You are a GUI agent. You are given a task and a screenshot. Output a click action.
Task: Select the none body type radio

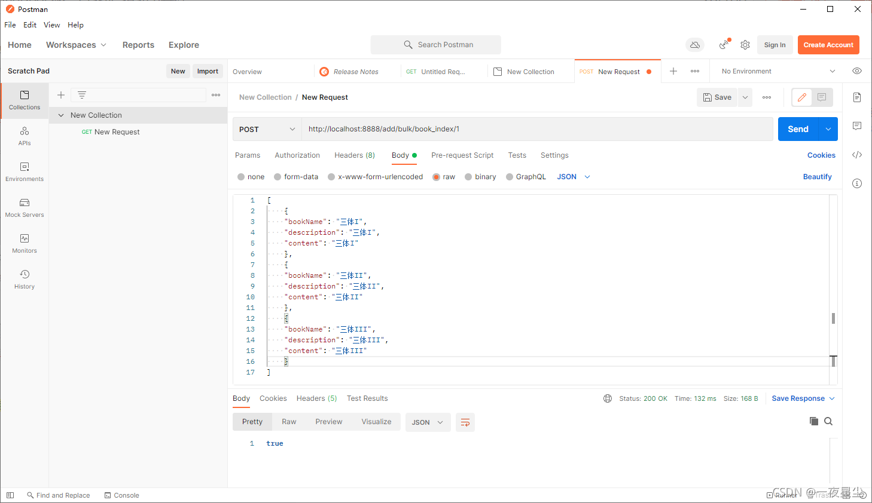click(x=241, y=177)
